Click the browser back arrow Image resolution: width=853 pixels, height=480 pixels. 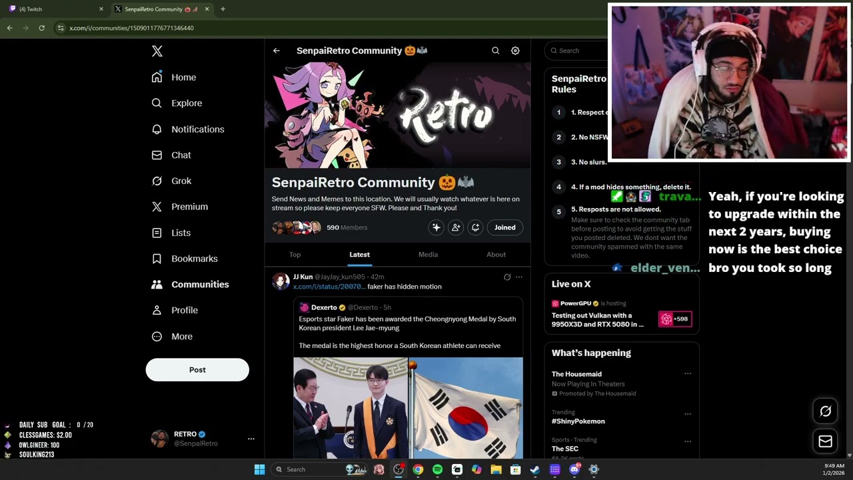[x=9, y=28]
